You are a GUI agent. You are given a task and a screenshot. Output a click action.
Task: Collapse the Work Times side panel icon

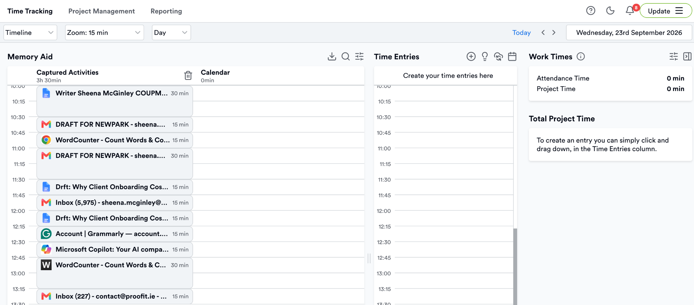click(688, 56)
